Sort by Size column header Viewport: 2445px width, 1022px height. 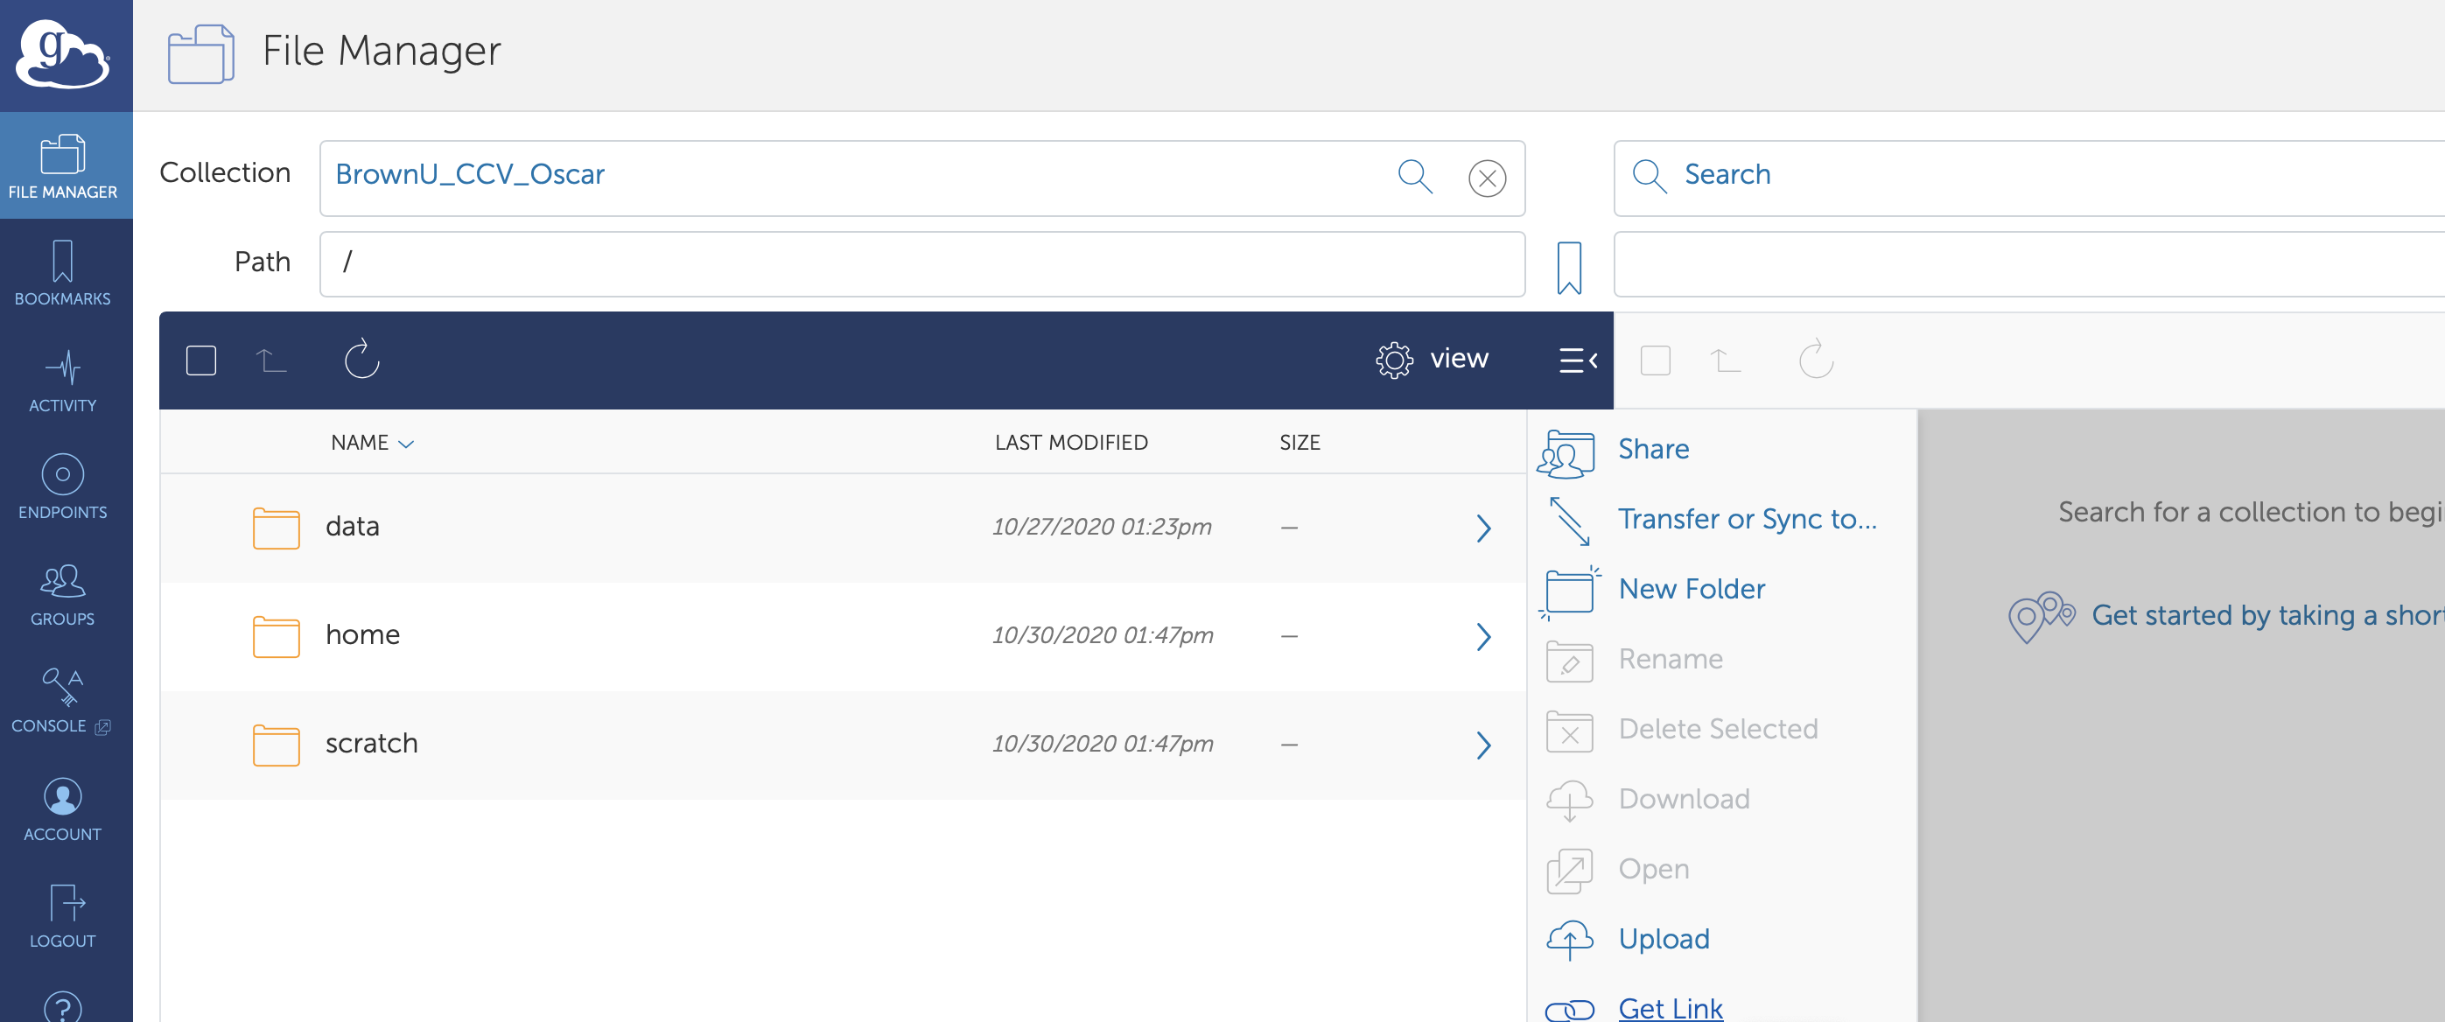tap(1300, 442)
